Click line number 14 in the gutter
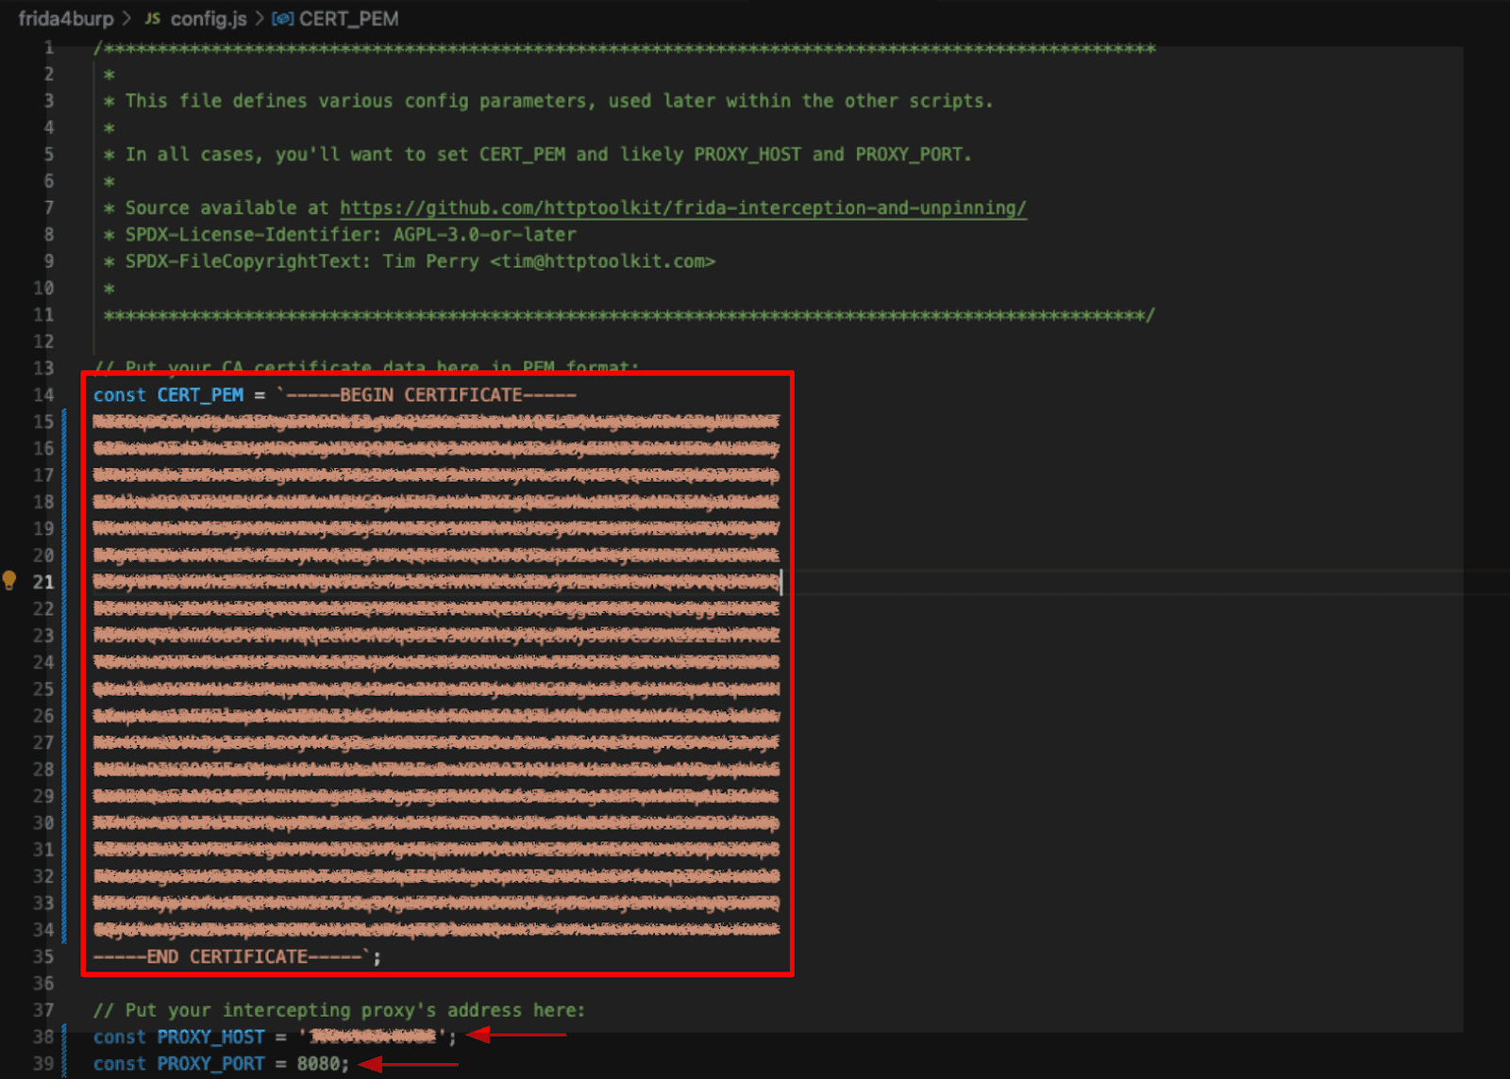This screenshot has width=1510, height=1079. coord(43,395)
